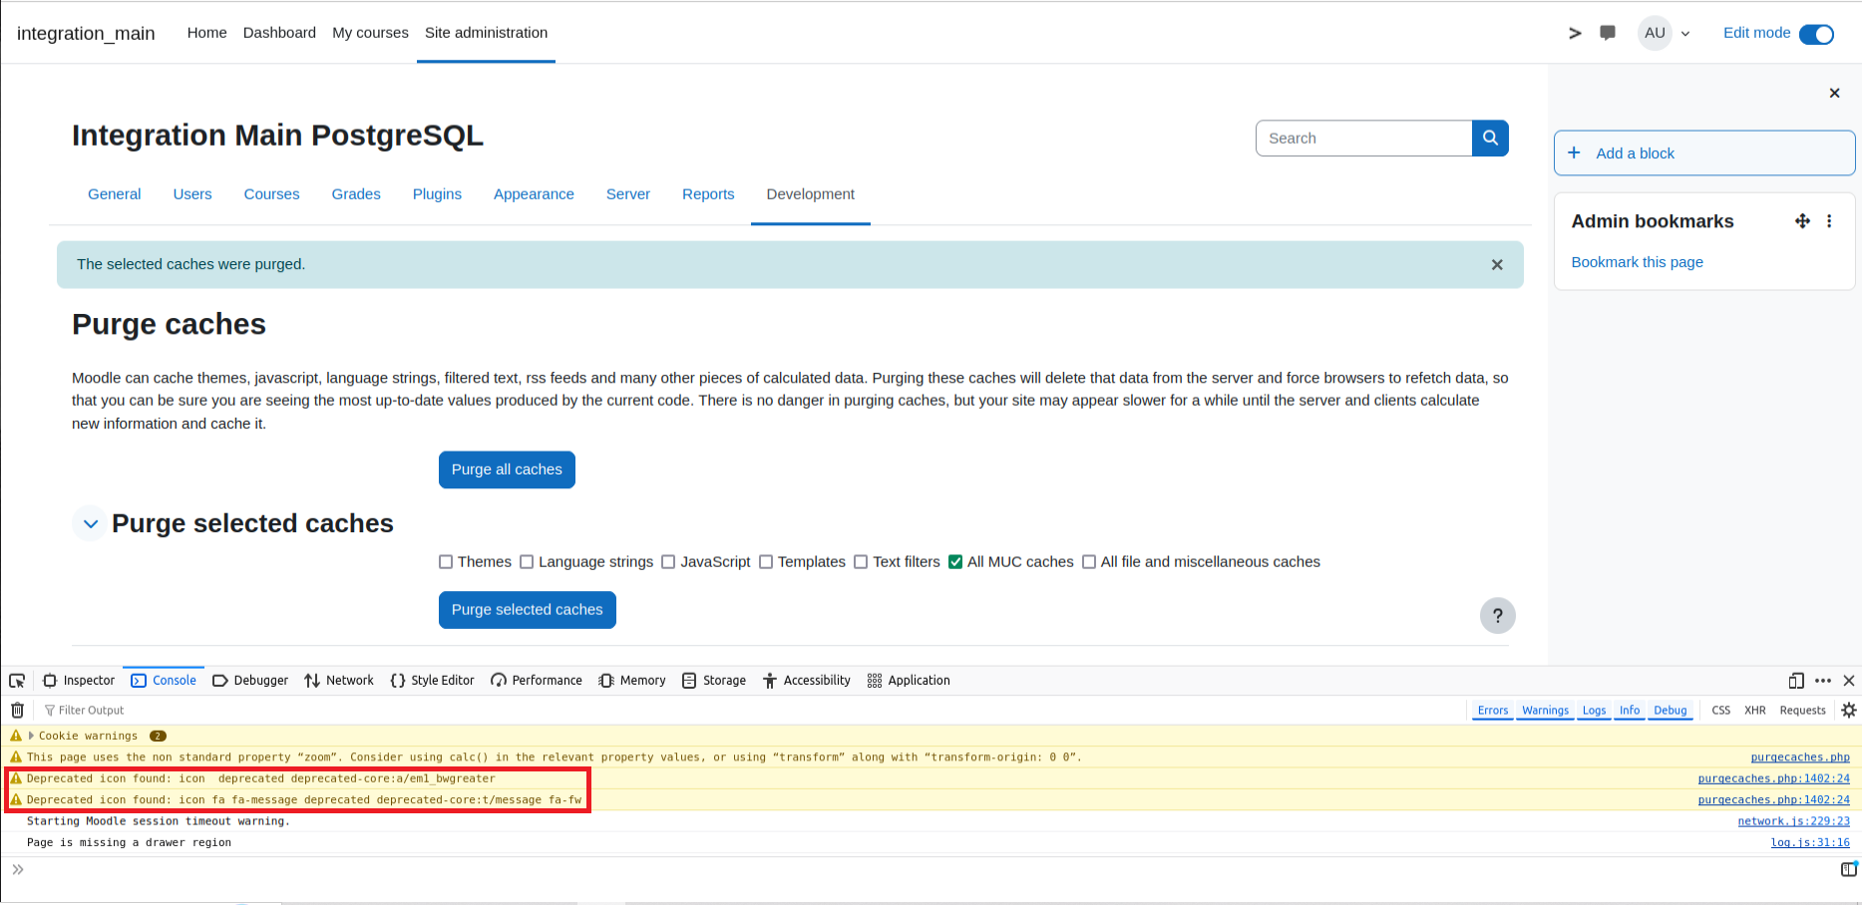Switch to devtools Performance panel

click(537, 681)
